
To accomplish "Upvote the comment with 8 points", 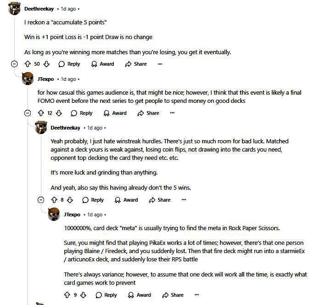I will (x=54, y=200).
